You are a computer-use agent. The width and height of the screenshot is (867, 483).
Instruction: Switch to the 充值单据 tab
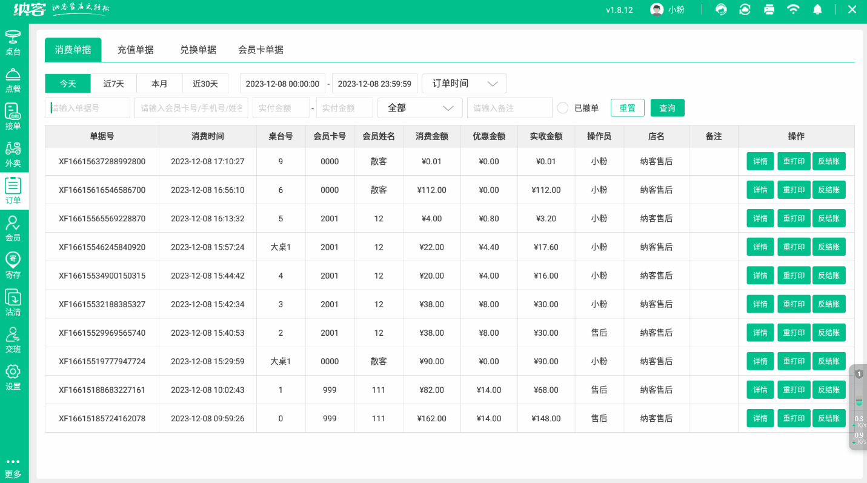pos(136,50)
